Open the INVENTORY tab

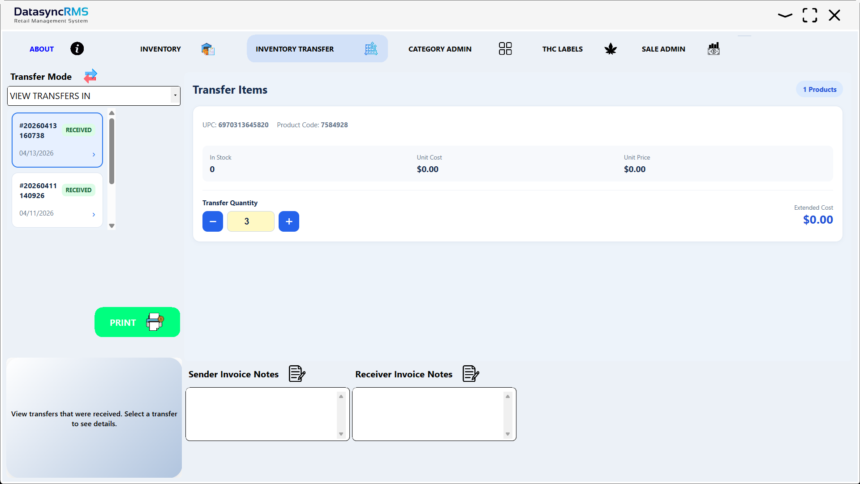(160, 49)
